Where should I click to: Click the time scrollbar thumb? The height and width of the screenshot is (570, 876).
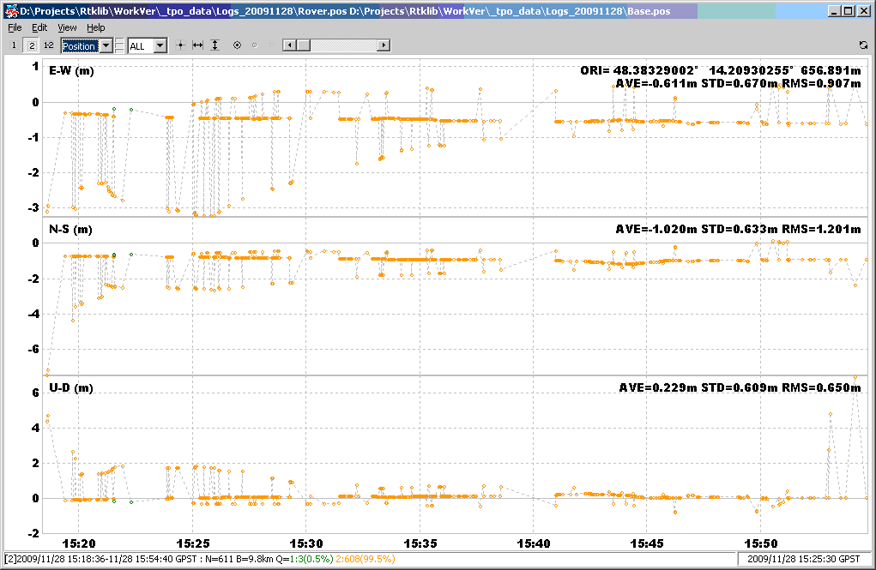coord(303,45)
